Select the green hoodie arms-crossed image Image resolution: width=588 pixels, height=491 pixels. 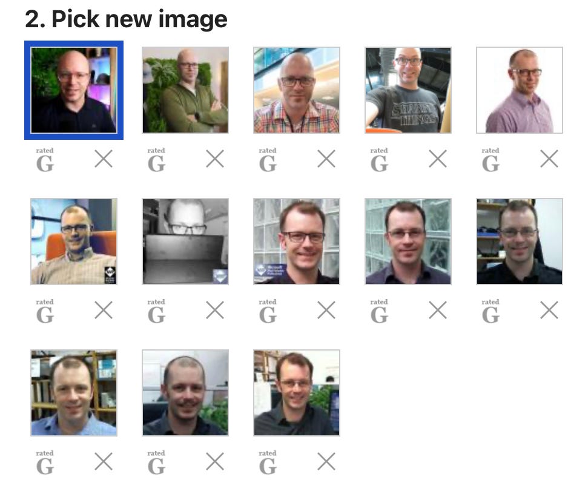click(185, 90)
